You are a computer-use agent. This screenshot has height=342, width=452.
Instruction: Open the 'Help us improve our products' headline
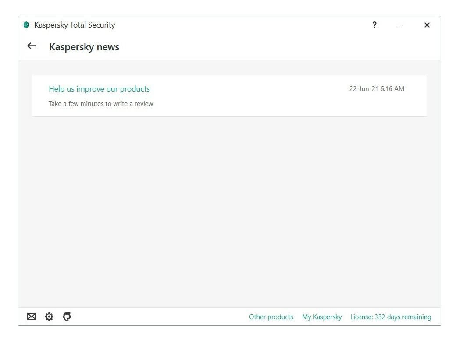coord(99,89)
